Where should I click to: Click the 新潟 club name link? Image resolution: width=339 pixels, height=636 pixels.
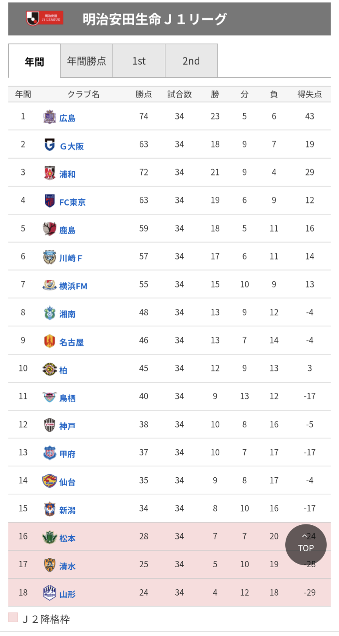click(x=67, y=510)
